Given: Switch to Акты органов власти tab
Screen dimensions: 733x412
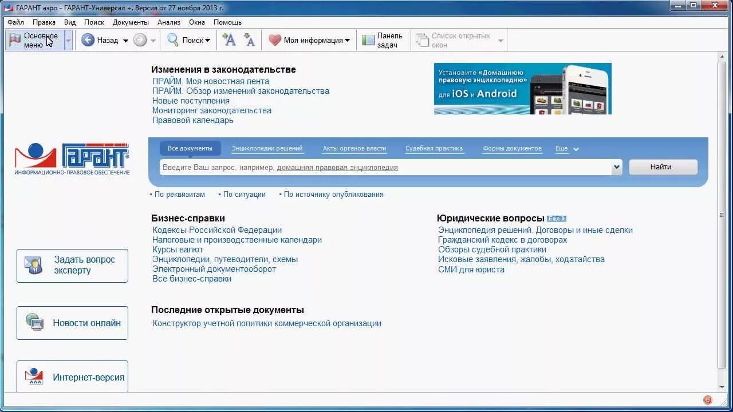Looking at the screenshot, I should [354, 148].
